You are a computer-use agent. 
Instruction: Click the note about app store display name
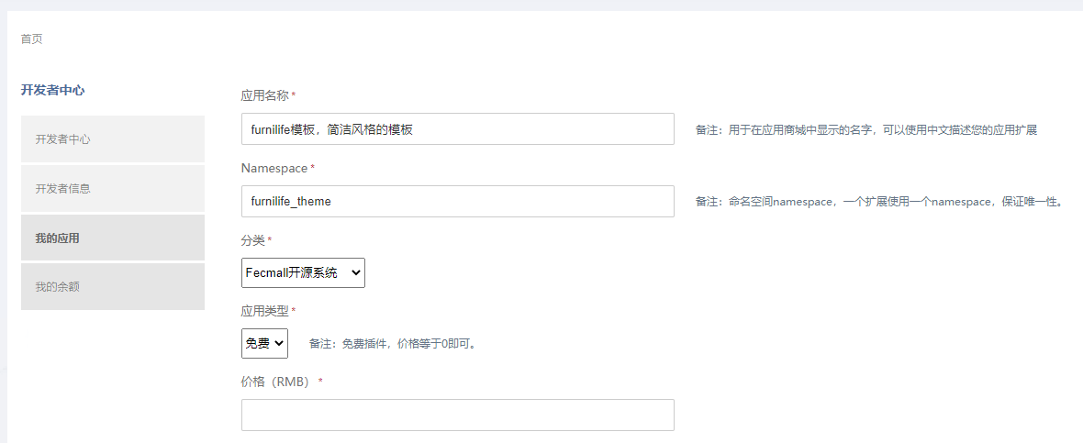[866, 129]
